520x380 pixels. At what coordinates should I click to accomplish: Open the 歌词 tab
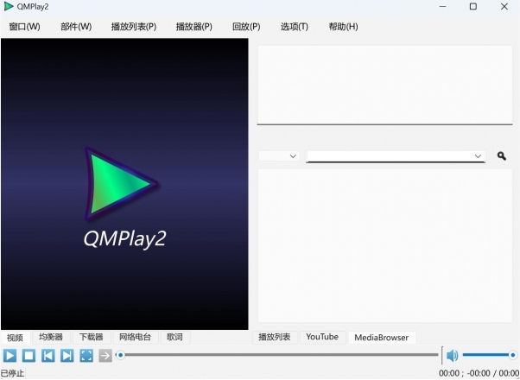pos(174,337)
